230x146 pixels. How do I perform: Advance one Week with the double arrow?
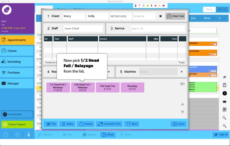213,18
